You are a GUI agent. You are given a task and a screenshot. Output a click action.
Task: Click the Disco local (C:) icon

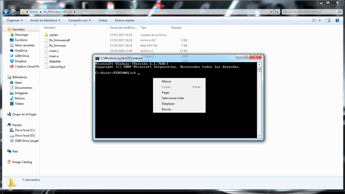12,130
